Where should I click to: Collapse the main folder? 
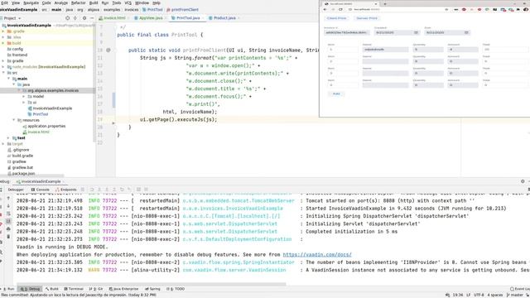[x=8, y=79]
